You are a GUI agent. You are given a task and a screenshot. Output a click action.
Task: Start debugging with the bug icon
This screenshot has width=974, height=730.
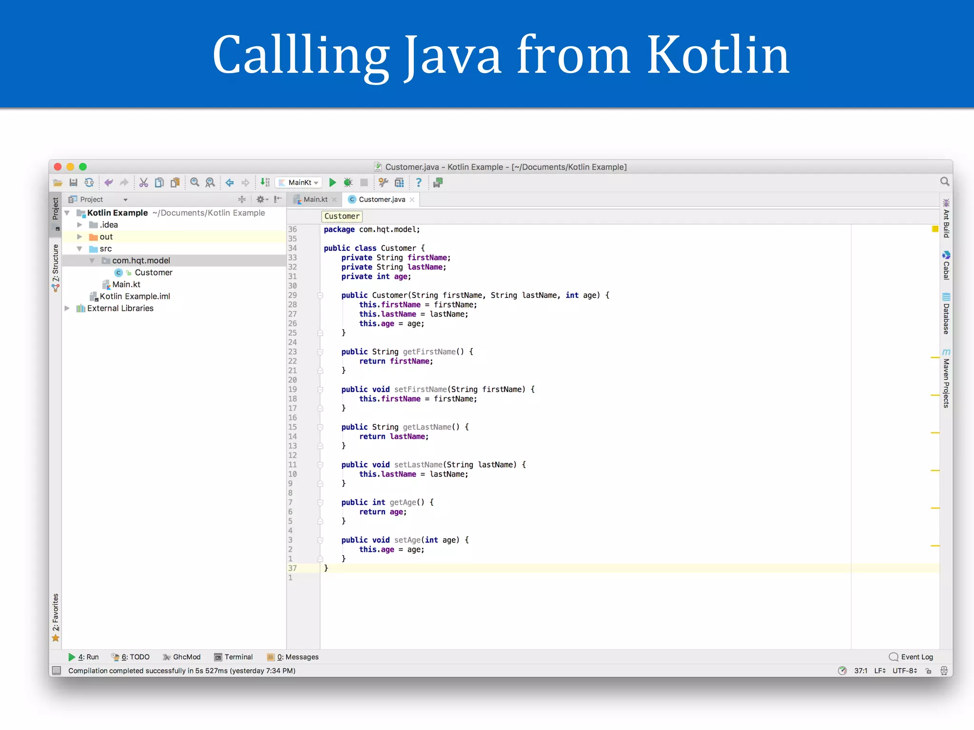pyautogui.click(x=348, y=182)
